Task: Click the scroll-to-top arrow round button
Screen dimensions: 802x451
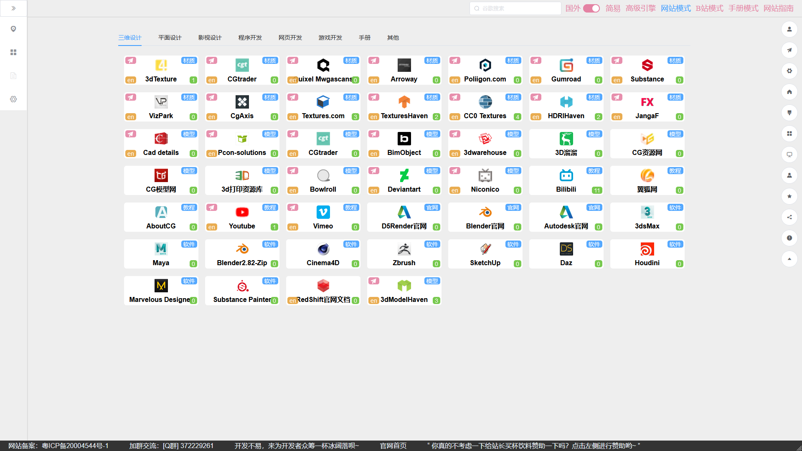Action: click(789, 259)
